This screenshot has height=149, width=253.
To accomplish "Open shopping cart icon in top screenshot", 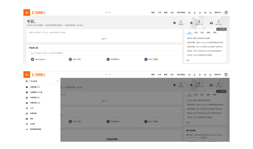I will 200,13.
